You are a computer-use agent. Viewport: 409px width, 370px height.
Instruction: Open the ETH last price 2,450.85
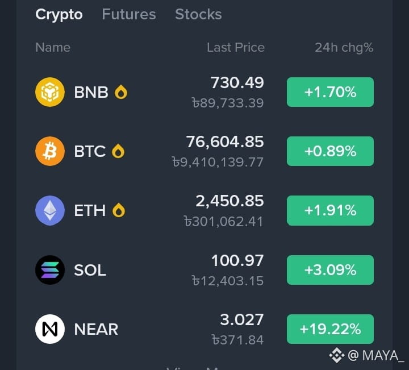[x=230, y=201]
